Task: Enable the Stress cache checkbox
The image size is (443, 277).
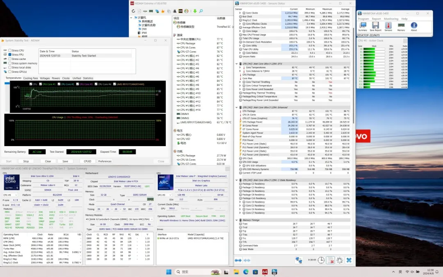Action: click(x=10, y=59)
